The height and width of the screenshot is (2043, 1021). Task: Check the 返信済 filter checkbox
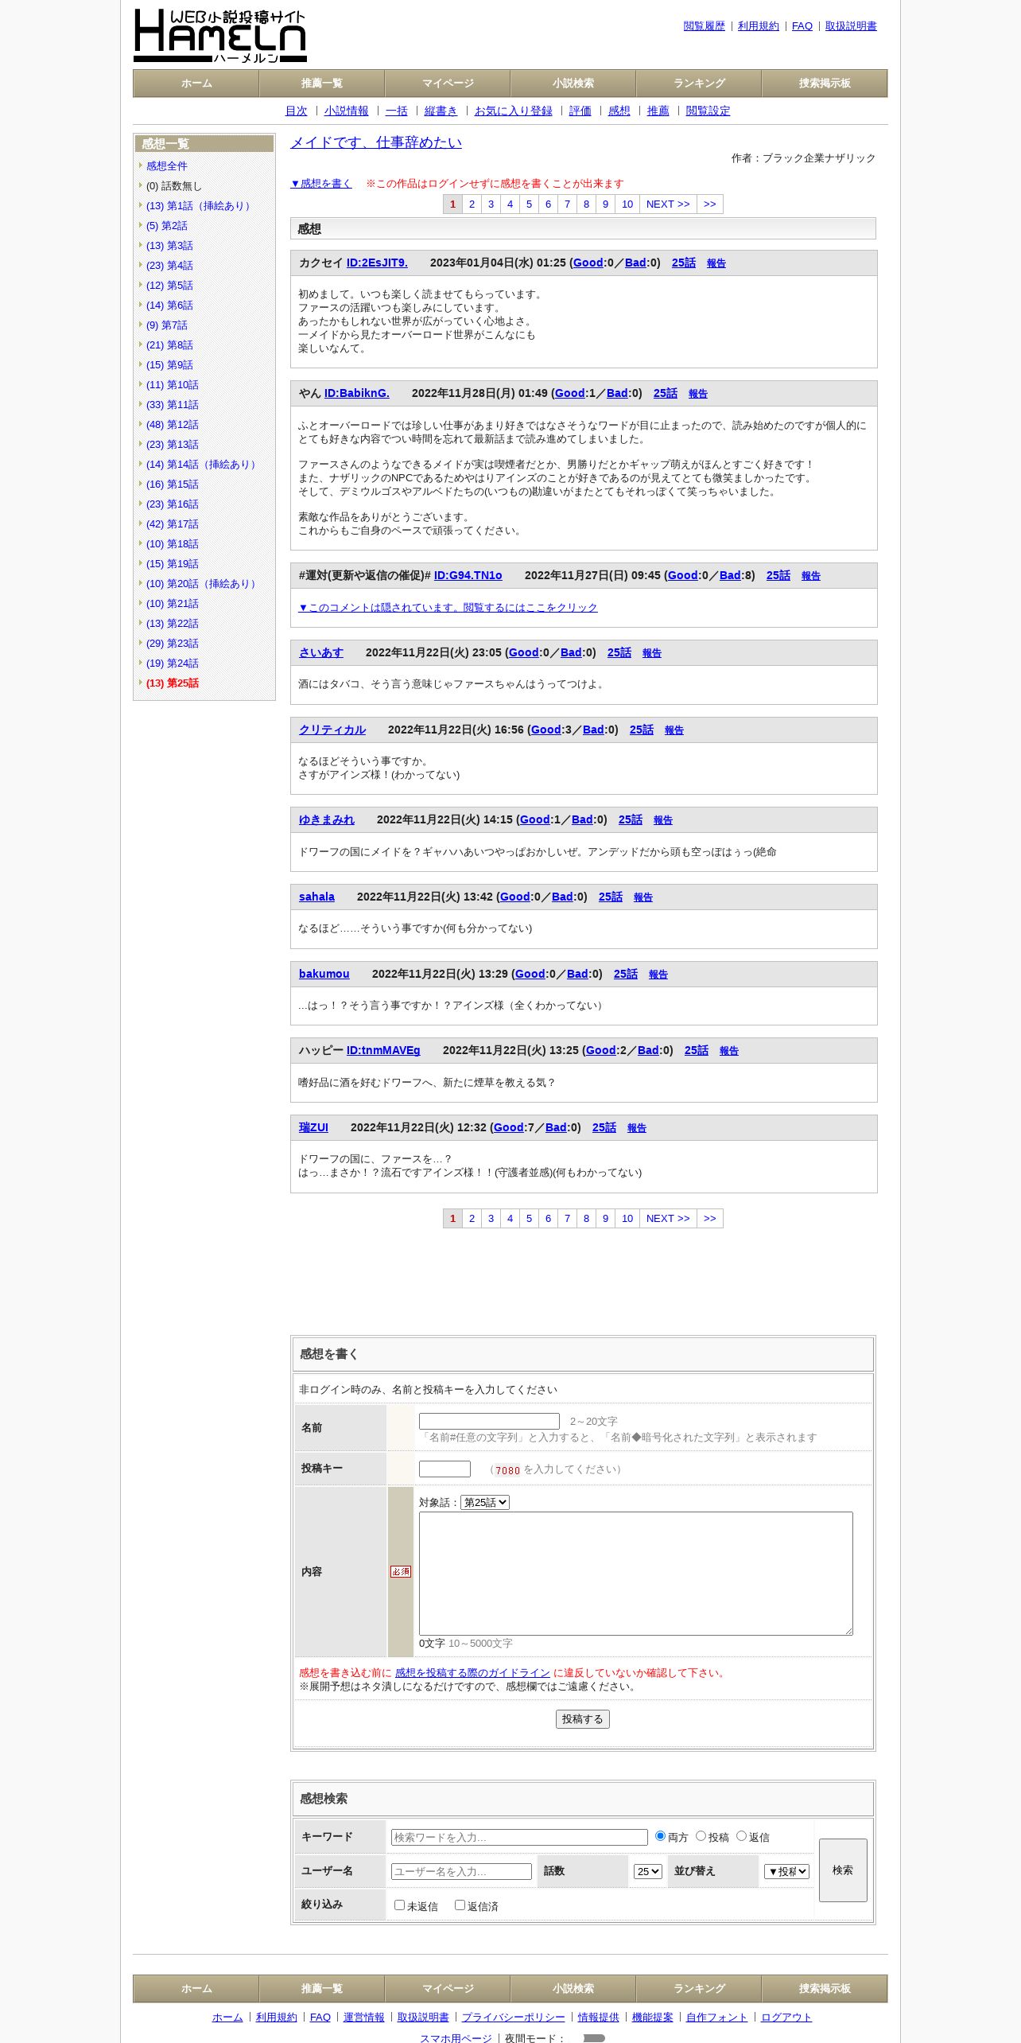pos(460,1905)
